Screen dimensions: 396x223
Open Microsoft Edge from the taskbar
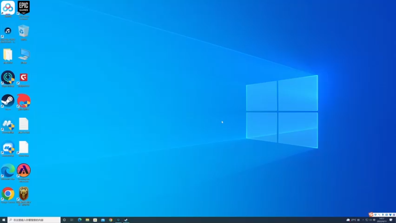click(x=80, y=220)
